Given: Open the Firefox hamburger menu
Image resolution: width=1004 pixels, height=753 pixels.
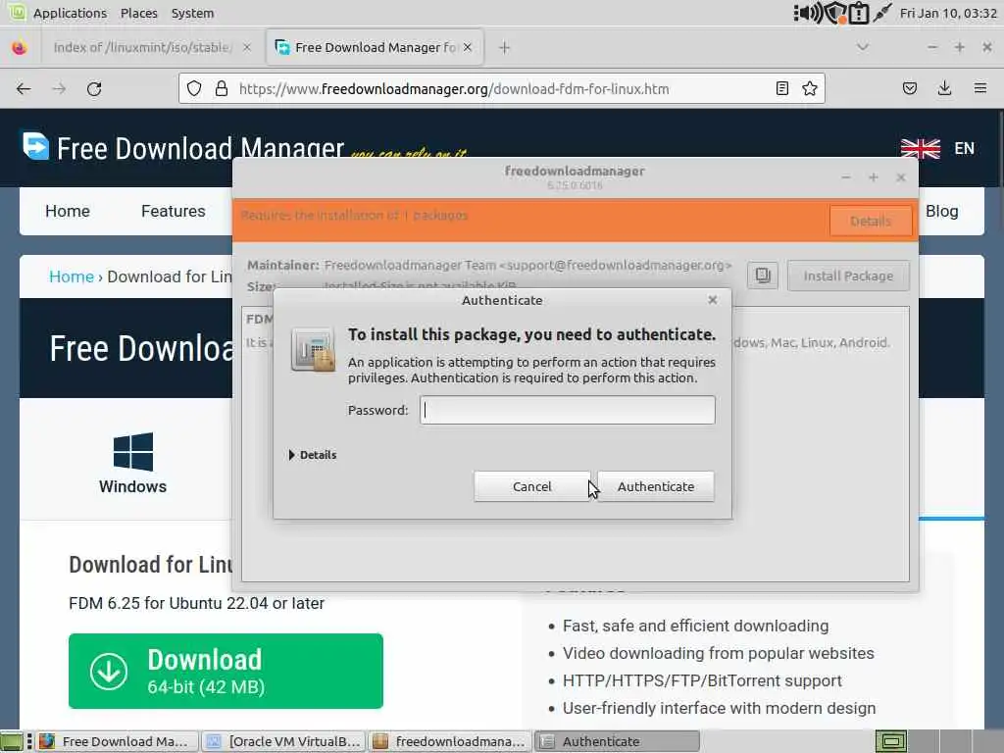Looking at the screenshot, I should tap(980, 88).
